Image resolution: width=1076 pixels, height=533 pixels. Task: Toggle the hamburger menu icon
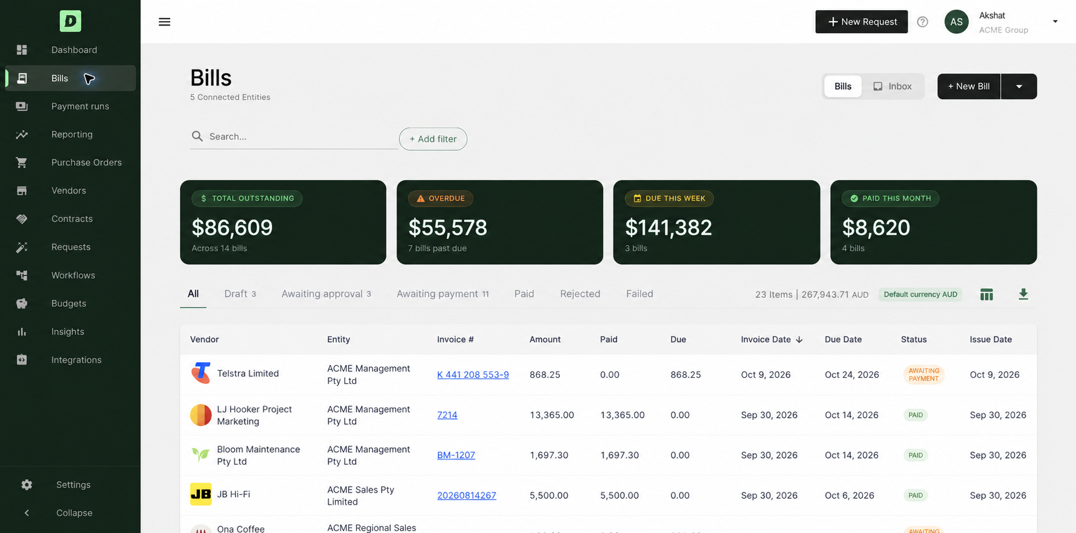point(164,22)
